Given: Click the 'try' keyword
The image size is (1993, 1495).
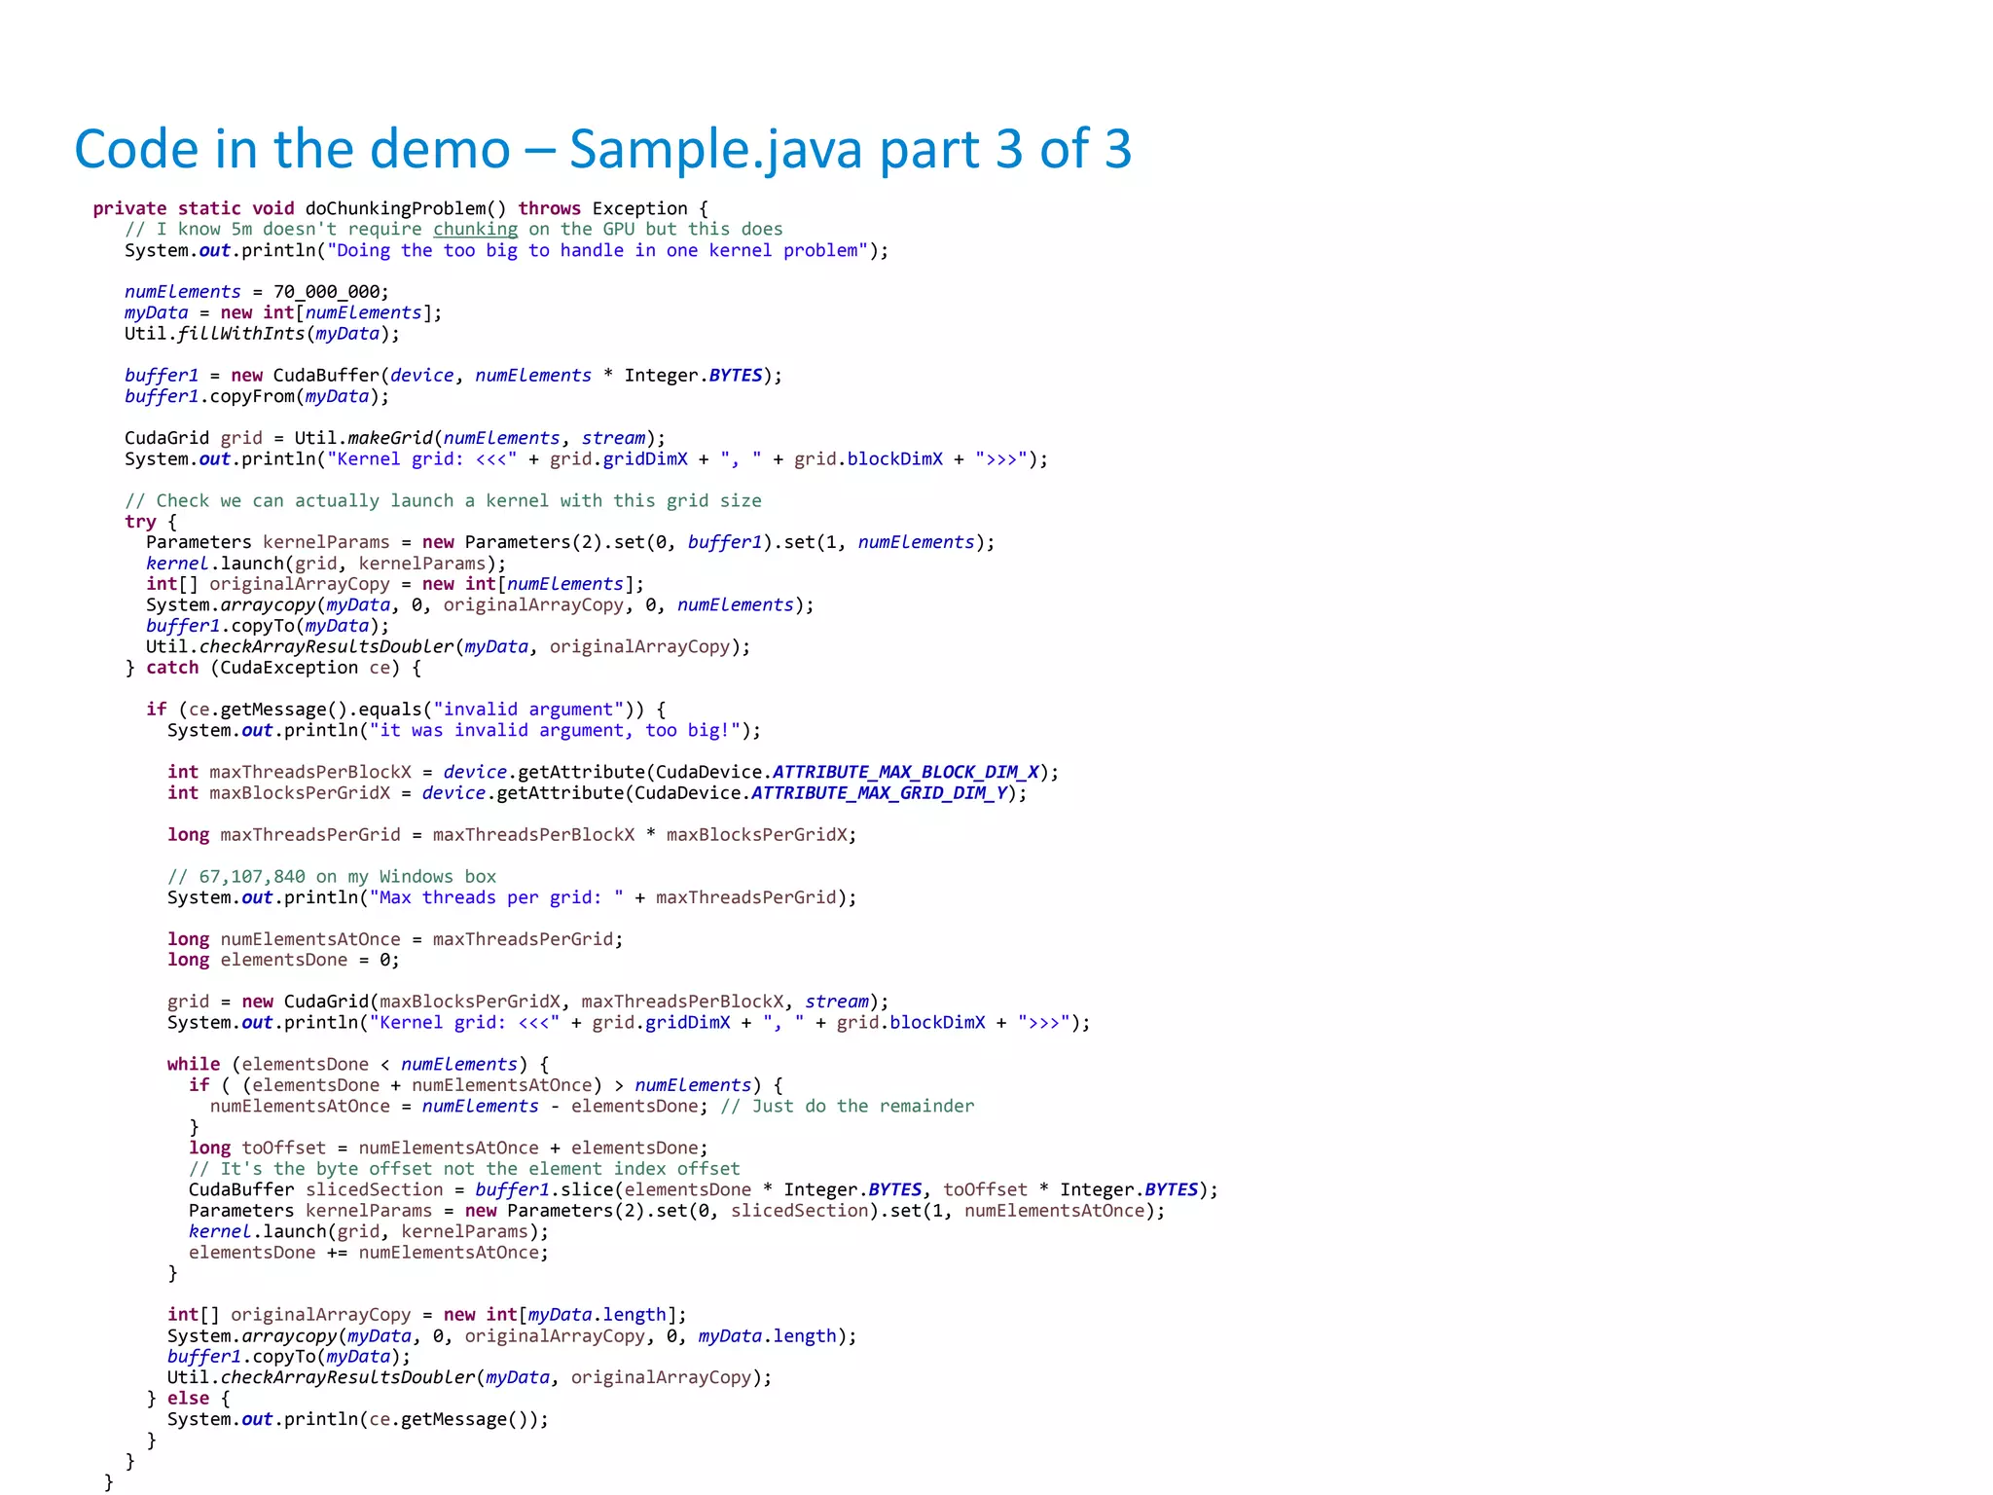Looking at the screenshot, I should tap(140, 522).
